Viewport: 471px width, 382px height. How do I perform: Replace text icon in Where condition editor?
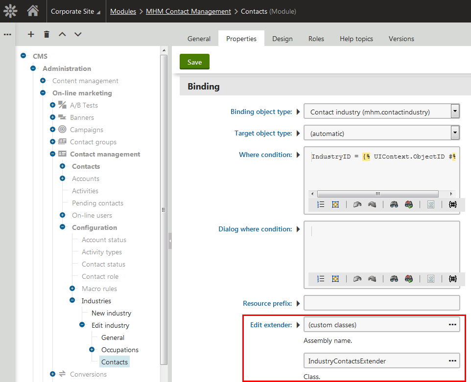pyautogui.click(x=408, y=204)
